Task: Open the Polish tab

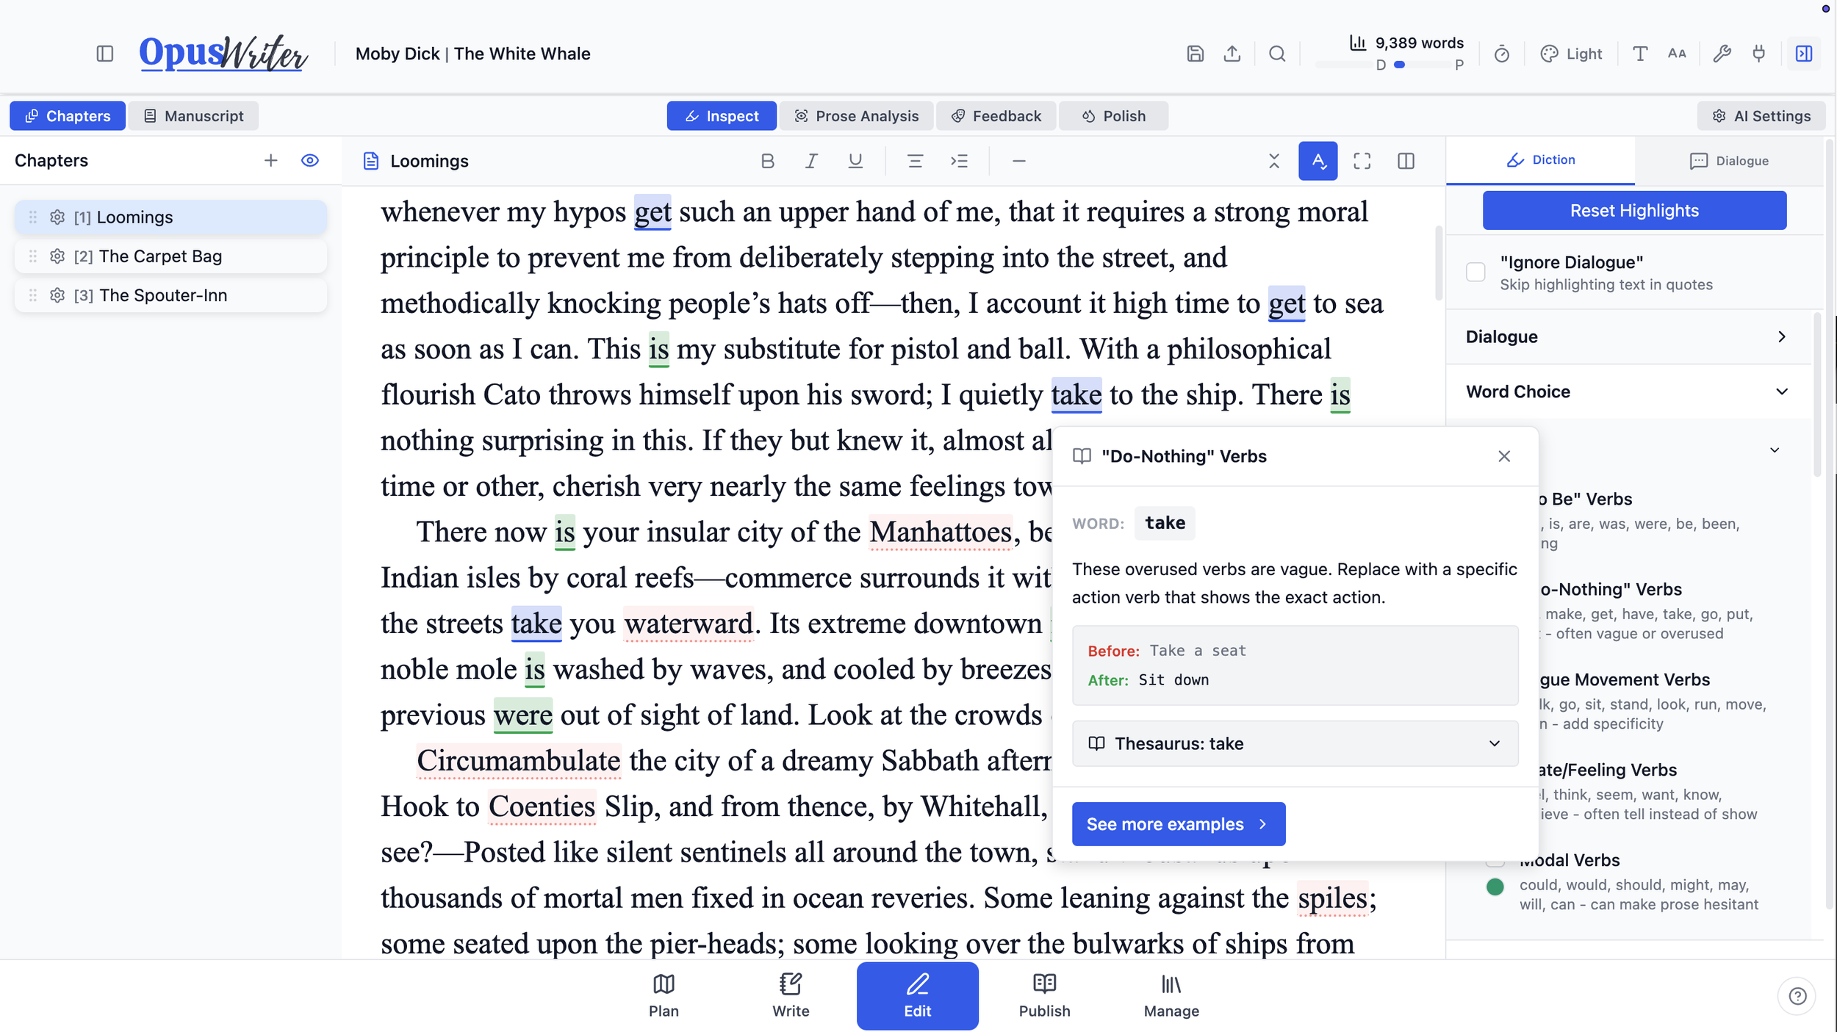Action: tap(1113, 116)
